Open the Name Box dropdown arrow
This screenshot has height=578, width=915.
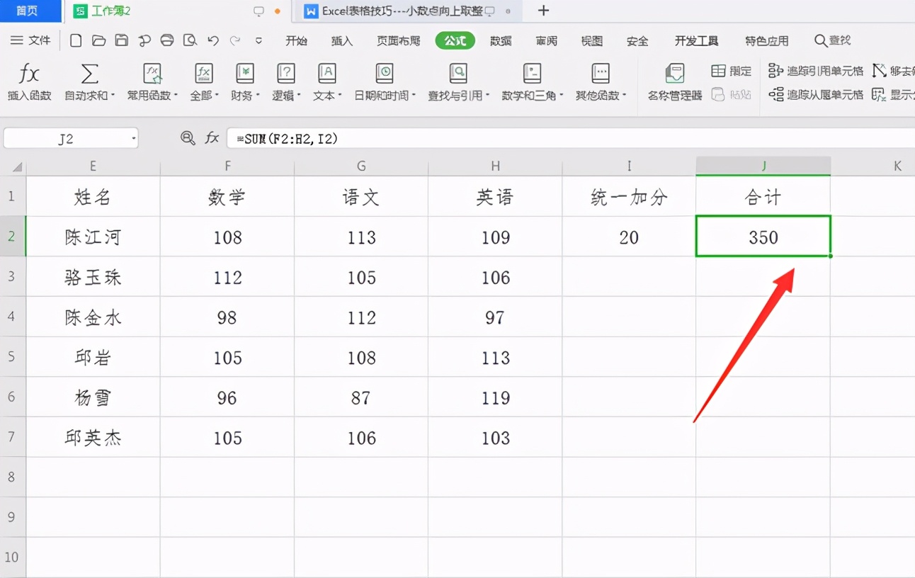point(134,139)
